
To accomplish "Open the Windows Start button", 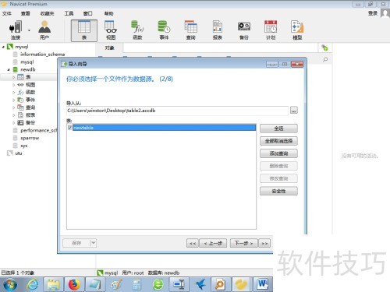I will (x=10, y=284).
